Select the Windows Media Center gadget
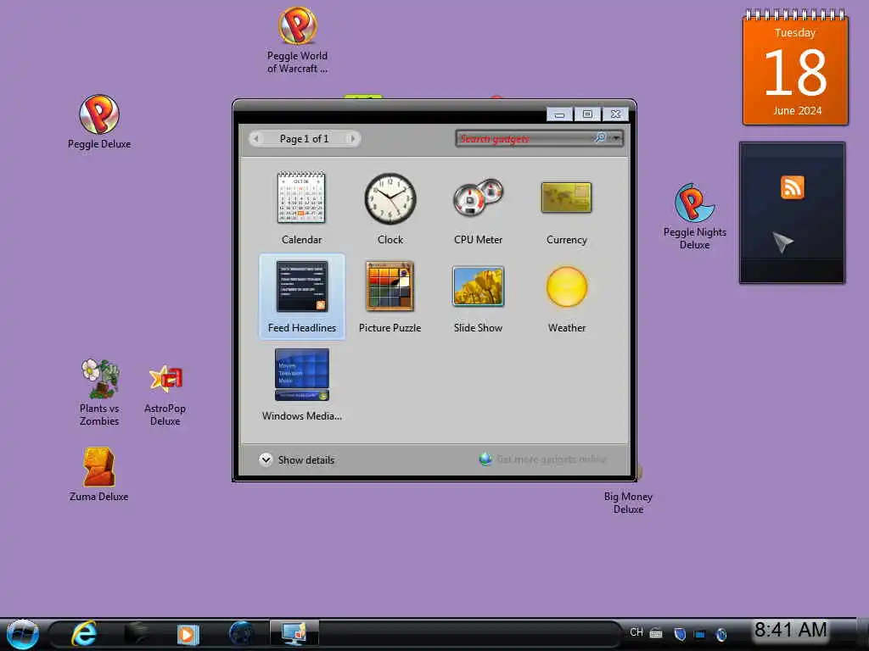 pos(302,385)
